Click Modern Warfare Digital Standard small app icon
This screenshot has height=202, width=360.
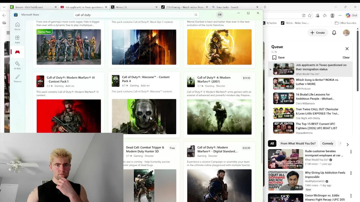click(x=191, y=151)
